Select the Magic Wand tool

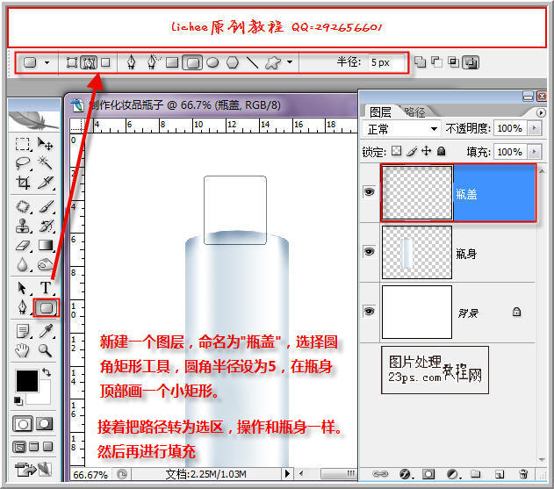(x=45, y=162)
